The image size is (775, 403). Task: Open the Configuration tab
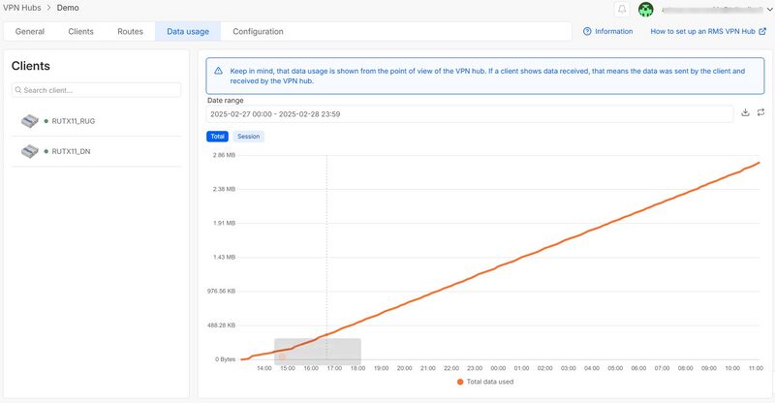point(258,31)
